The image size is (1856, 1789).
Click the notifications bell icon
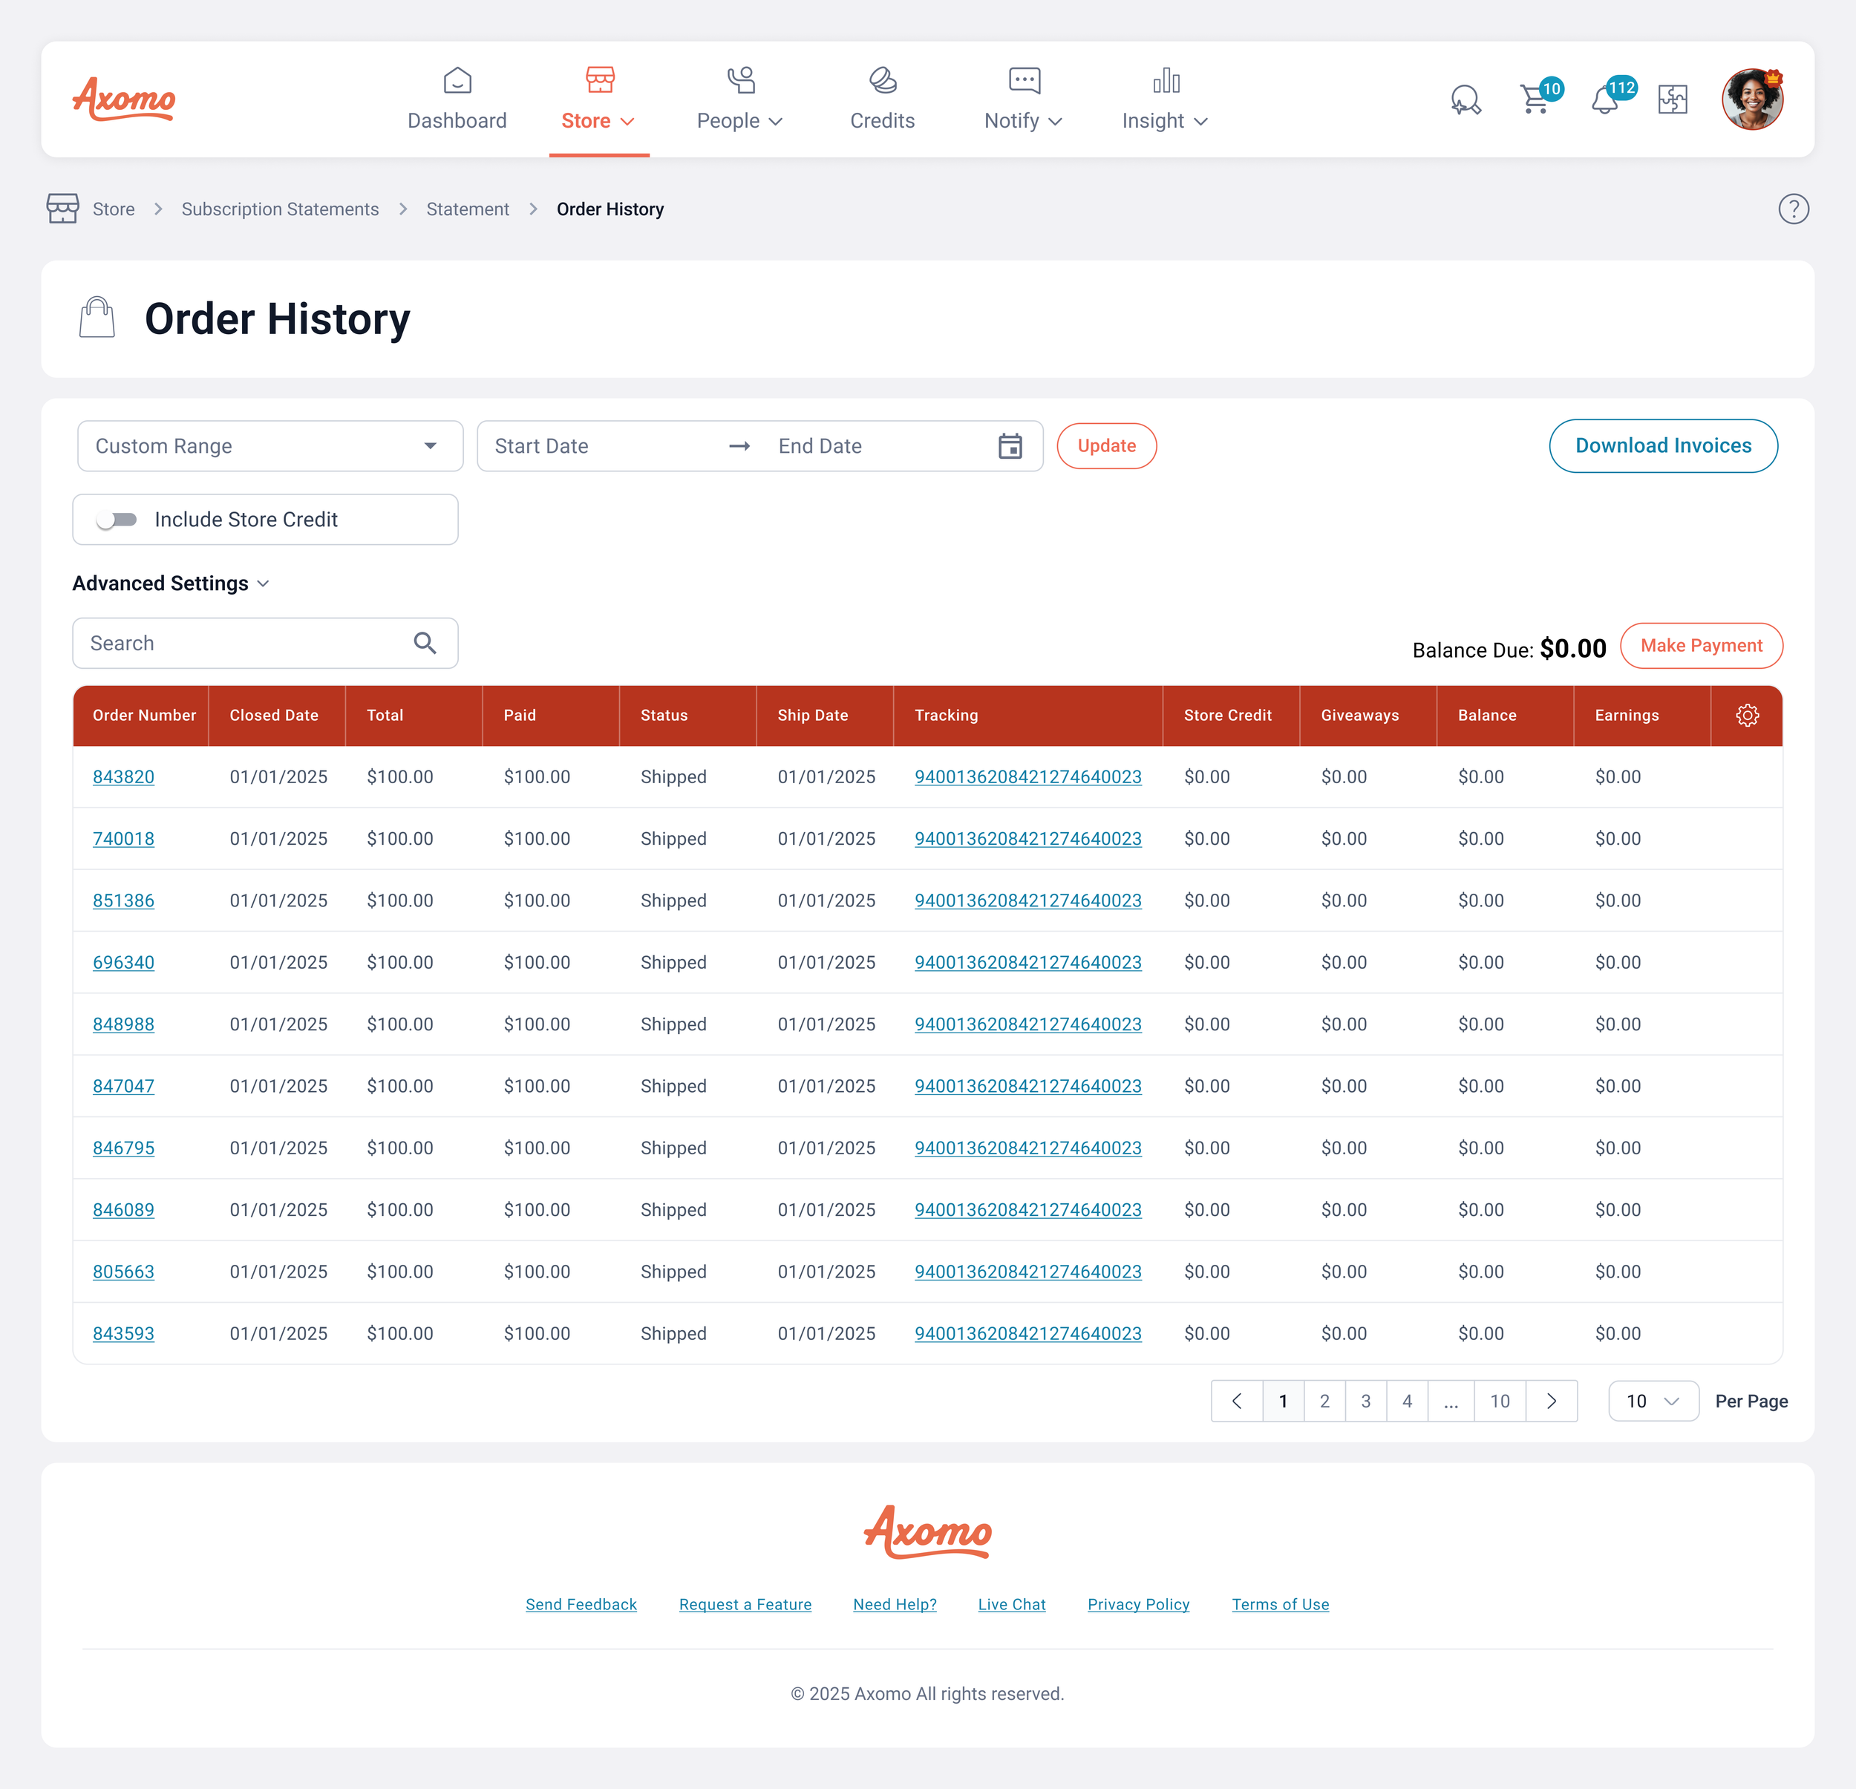point(1604,99)
